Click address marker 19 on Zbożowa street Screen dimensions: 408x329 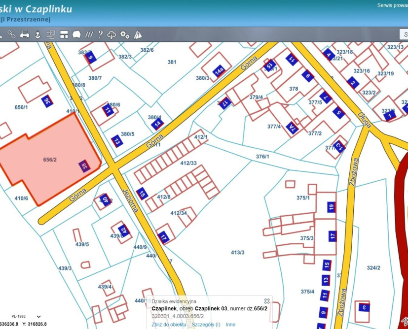[x=332, y=207]
